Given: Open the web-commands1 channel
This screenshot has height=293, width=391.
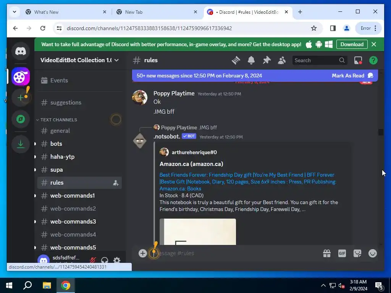Looking at the screenshot, I should 79,196.
